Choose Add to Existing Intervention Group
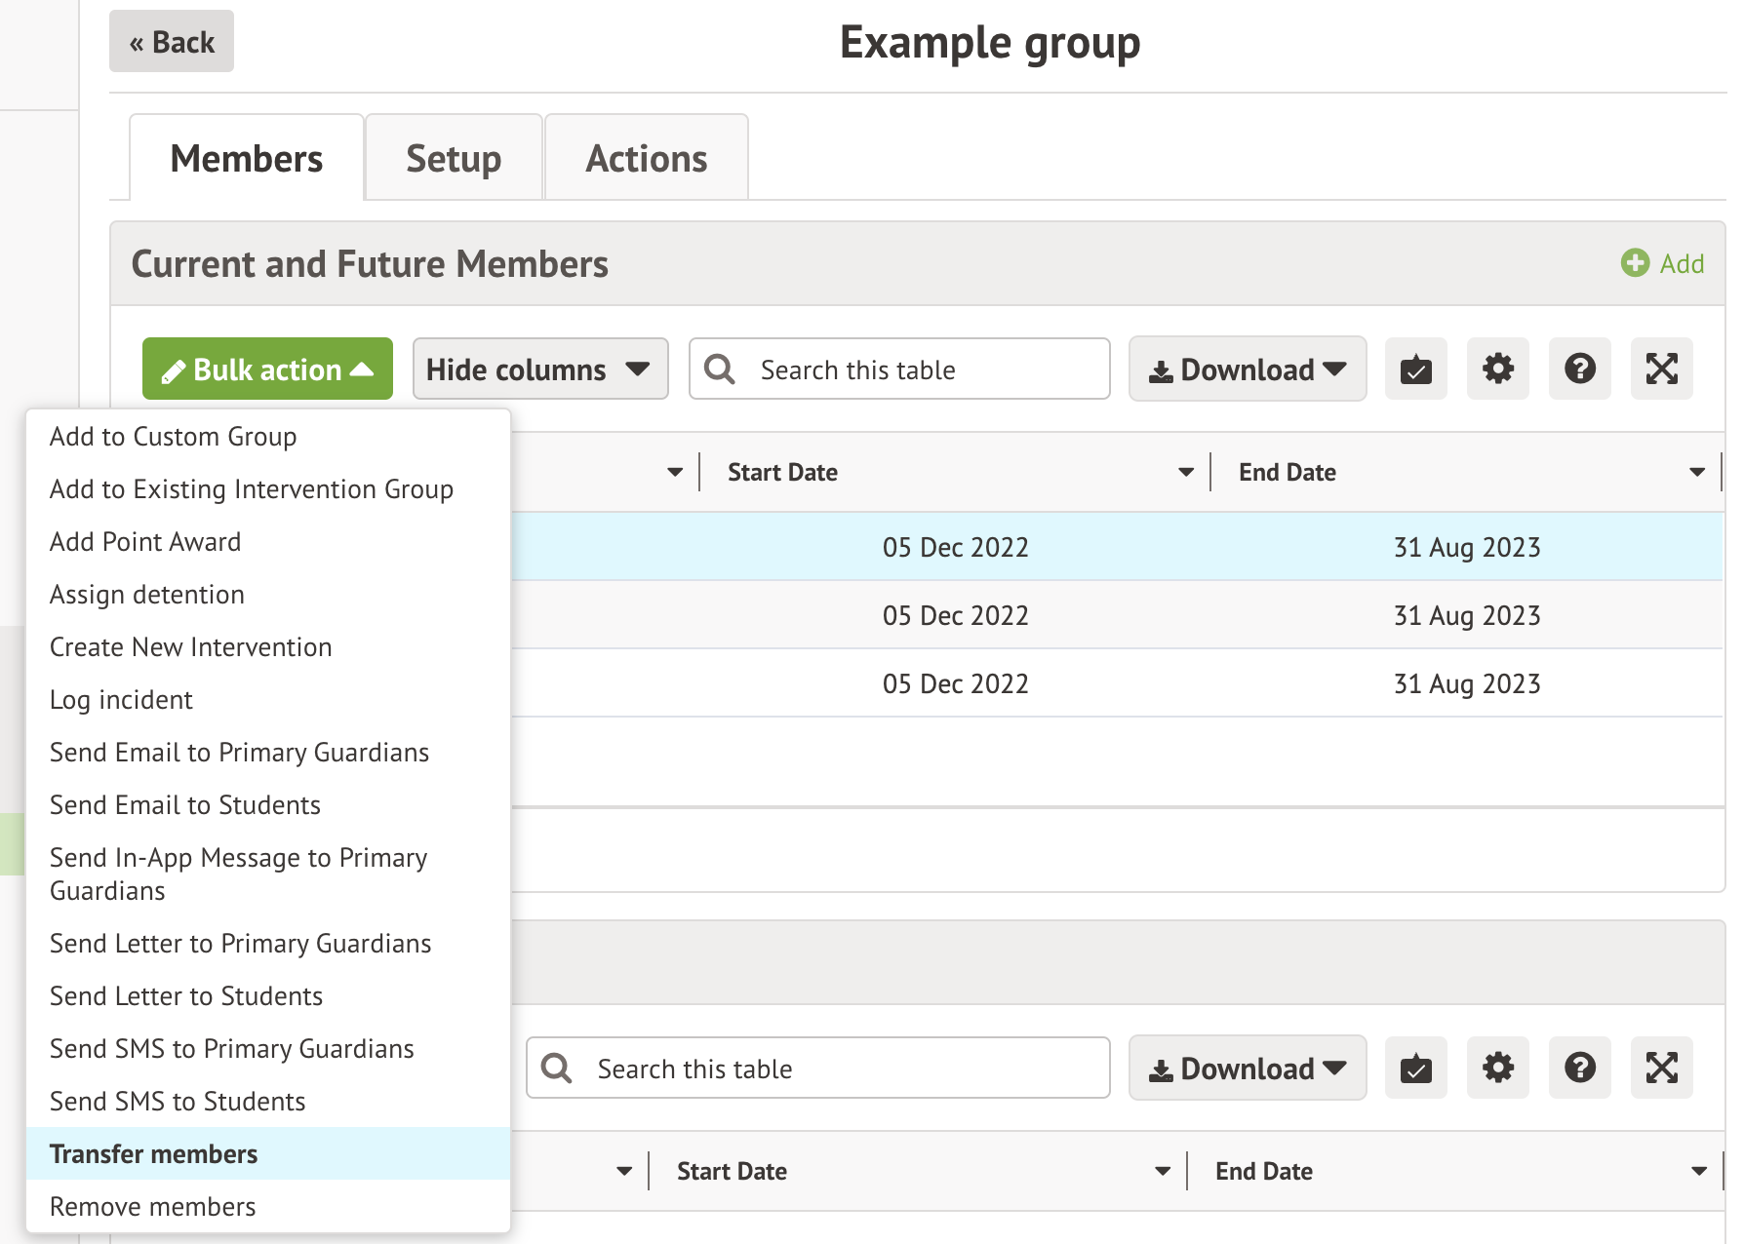The image size is (1744, 1244). (268, 489)
